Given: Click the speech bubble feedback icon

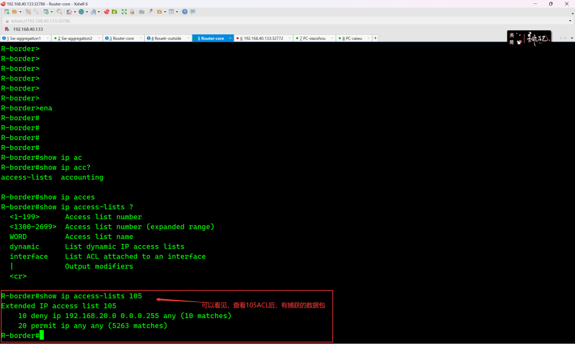Looking at the screenshot, I should coord(193,12).
